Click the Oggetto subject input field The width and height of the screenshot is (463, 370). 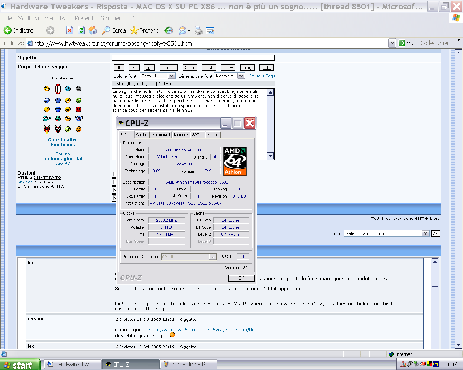193,58
